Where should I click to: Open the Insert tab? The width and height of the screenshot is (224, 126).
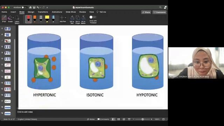tap(13, 12)
